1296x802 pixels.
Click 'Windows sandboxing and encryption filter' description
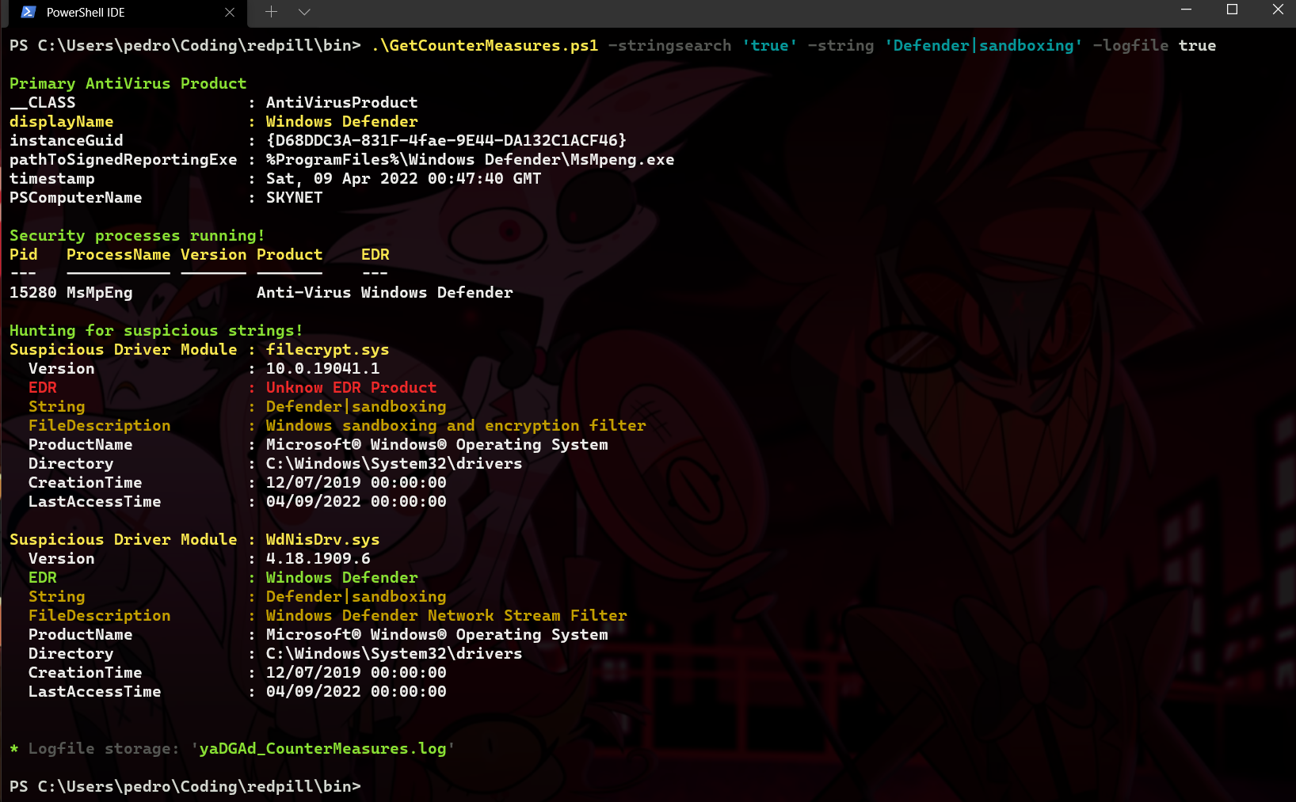point(456,425)
